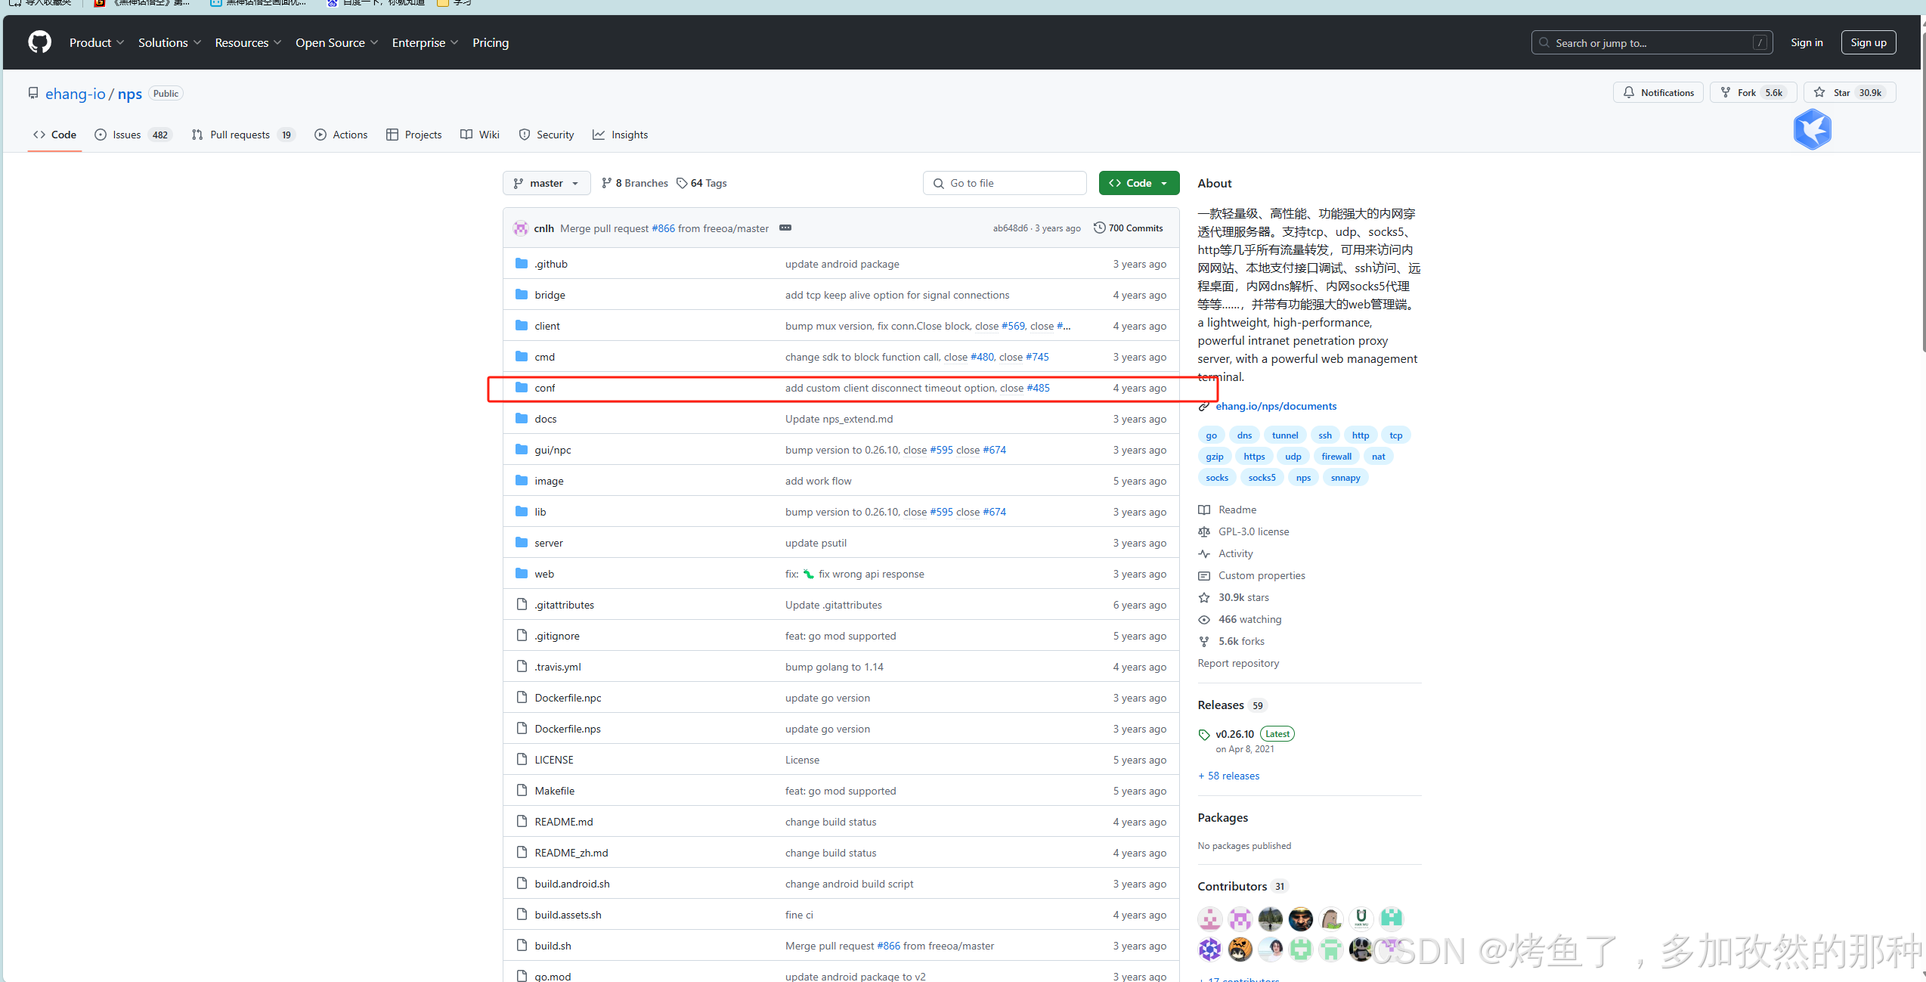The width and height of the screenshot is (1926, 982).
Task: Open the conf folder icon
Action: click(521, 387)
